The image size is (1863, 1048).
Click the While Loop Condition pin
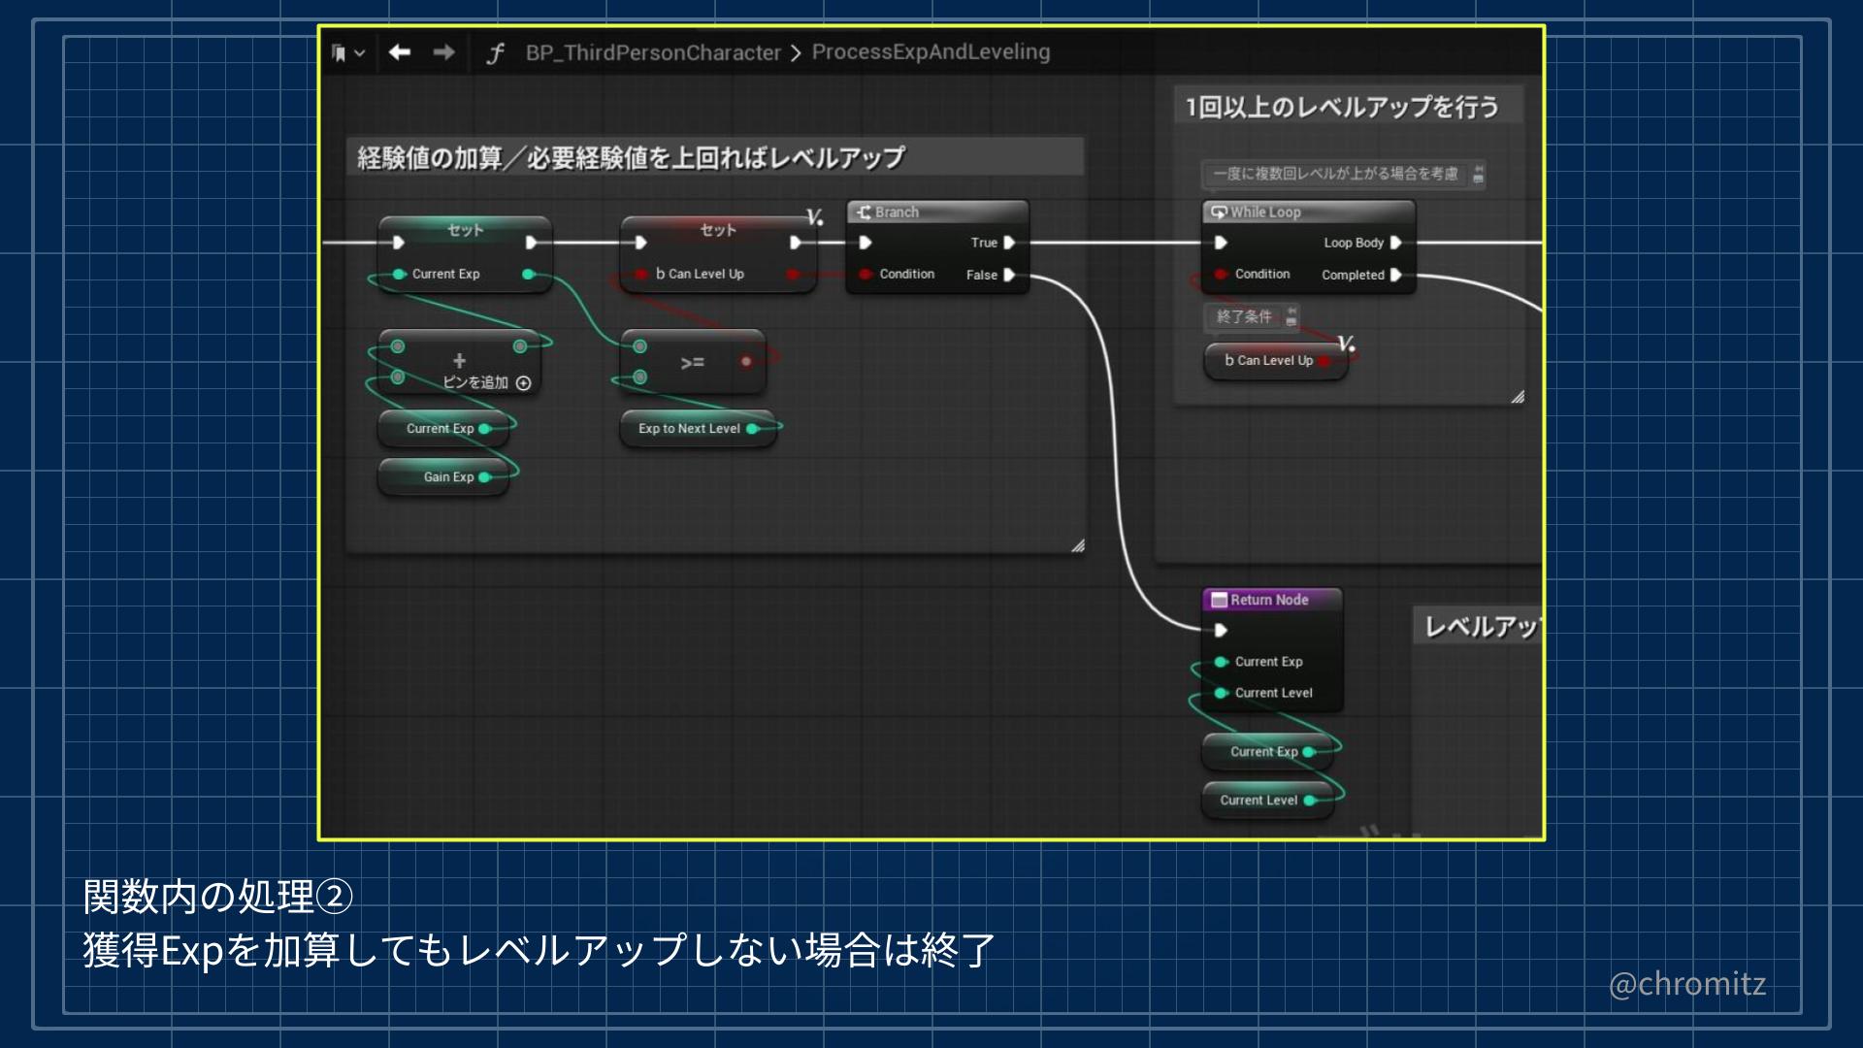1221,275
